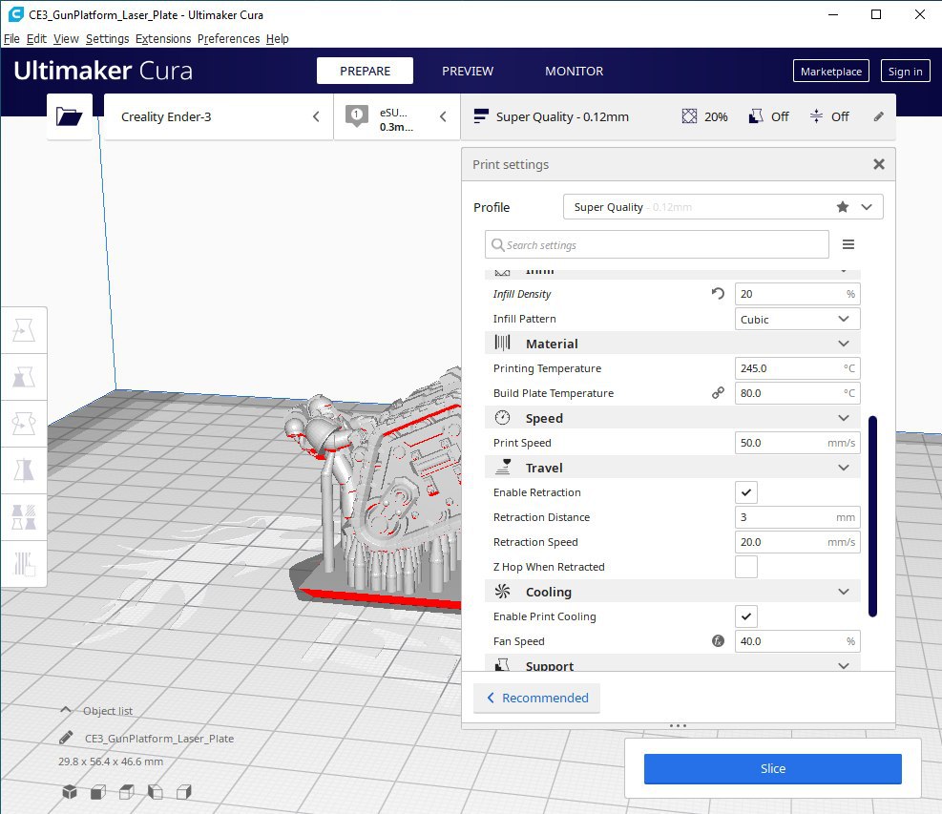Viewport: 942px width, 814px height.
Task: Open the Help menu
Action: (x=277, y=38)
